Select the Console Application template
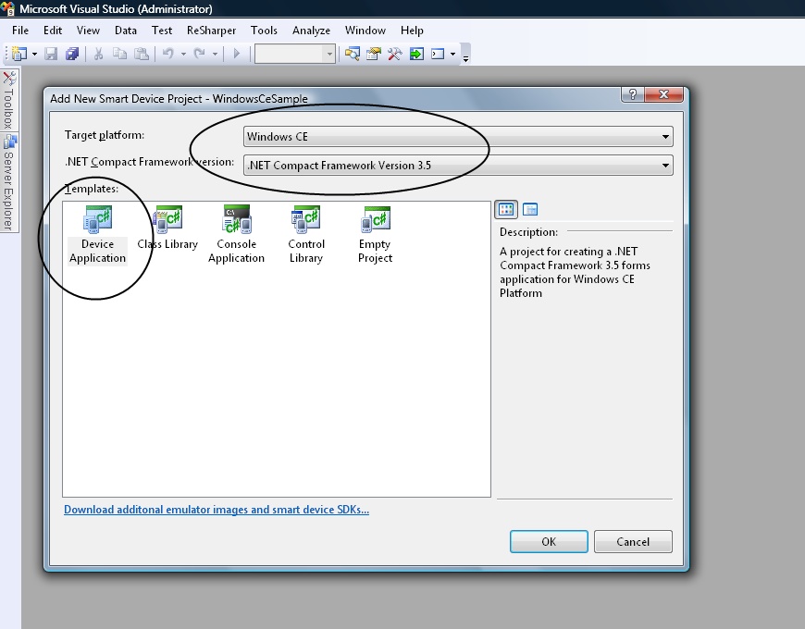 tap(236, 235)
